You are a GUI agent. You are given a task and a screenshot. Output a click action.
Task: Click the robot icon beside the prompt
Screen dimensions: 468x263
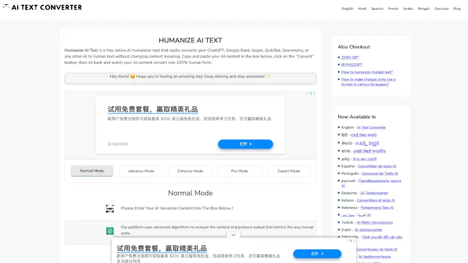pos(110,209)
